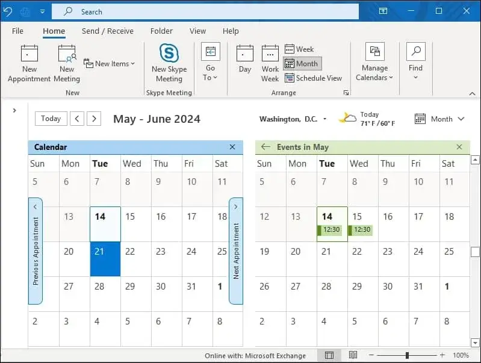Viewport: 481px width, 363px height.
Task: Open the Arrange group dialog launcher
Action: (346, 93)
